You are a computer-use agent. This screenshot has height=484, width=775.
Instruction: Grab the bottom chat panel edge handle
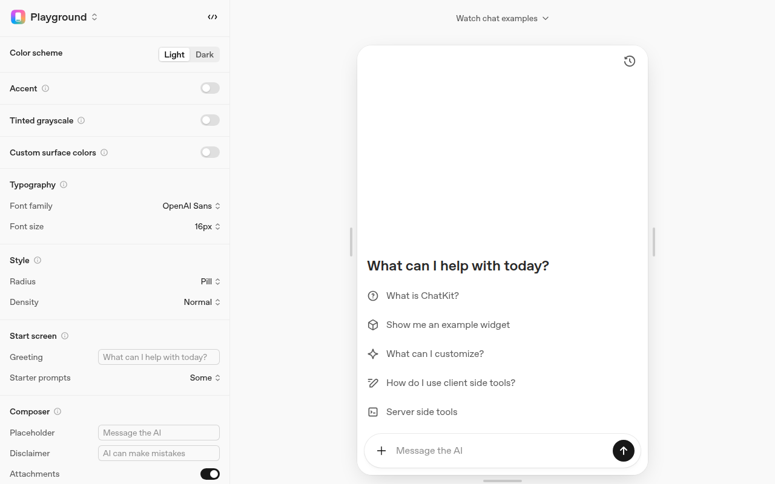[x=503, y=481]
